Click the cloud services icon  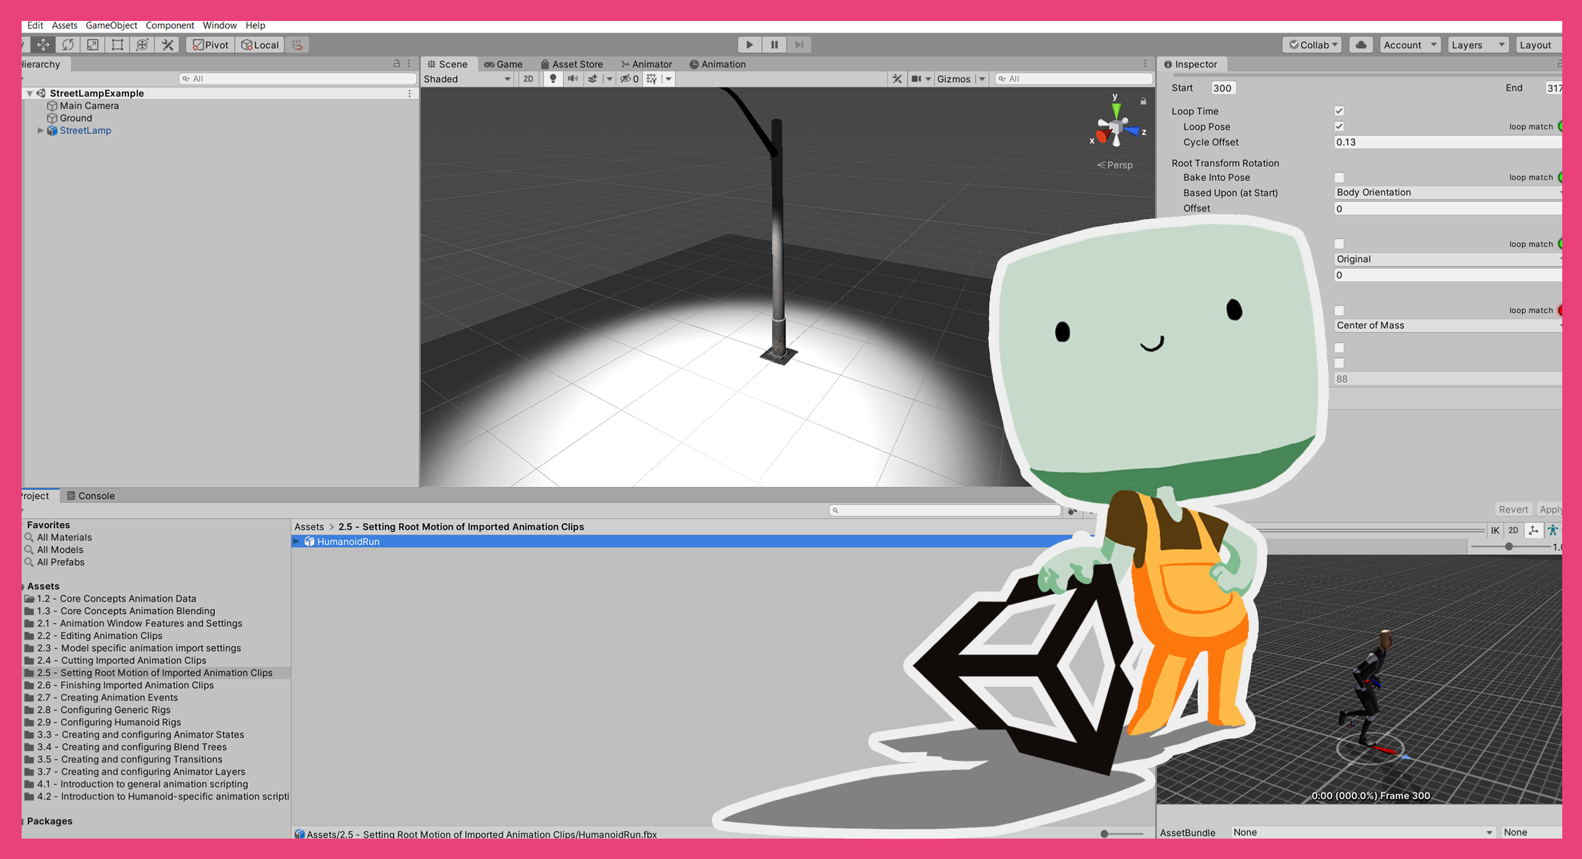tap(1361, 44)
